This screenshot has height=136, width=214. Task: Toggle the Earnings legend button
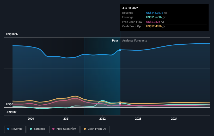(37, 129)
